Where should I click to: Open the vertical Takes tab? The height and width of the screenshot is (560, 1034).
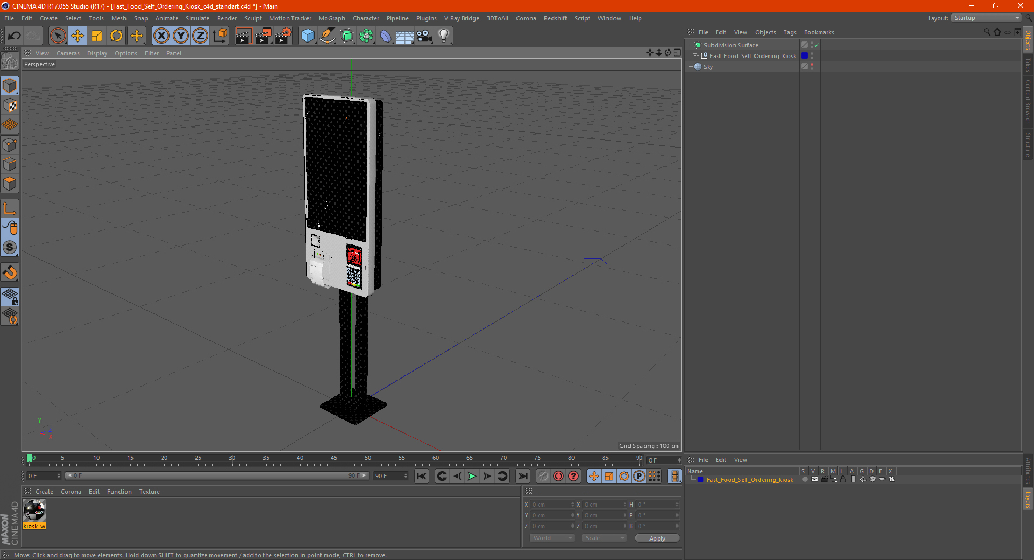click(x=1028, y=64)
